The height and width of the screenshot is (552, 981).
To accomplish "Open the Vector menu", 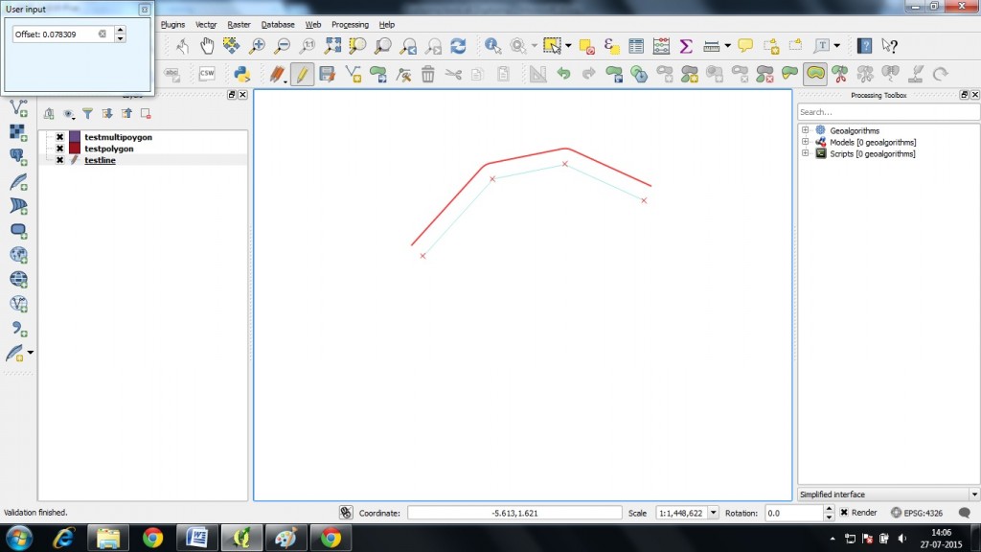I will pyautogui.click(x=205, y=24).
